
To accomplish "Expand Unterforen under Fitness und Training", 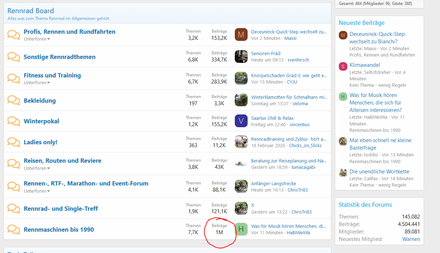I will [x=37, y=83].
